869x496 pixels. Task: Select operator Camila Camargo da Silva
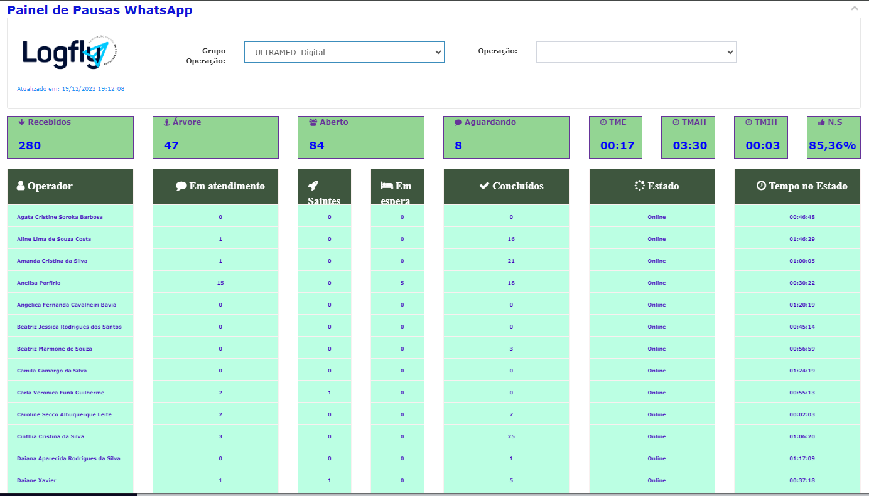click(x=52, y=371)
